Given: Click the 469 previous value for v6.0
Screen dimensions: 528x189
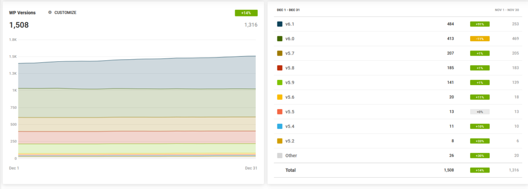Looking at the screenshot, I should (515, 39).
